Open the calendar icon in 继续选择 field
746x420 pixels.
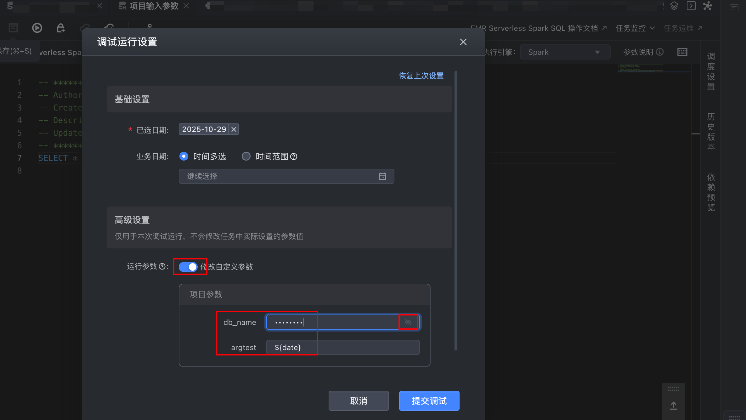coord(382,176)
